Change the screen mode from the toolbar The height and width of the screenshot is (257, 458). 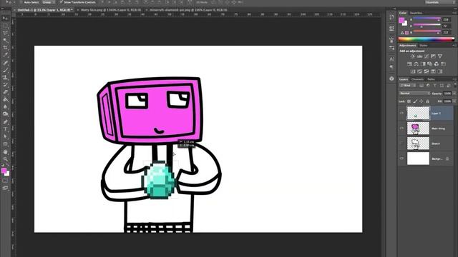[5, 188]
